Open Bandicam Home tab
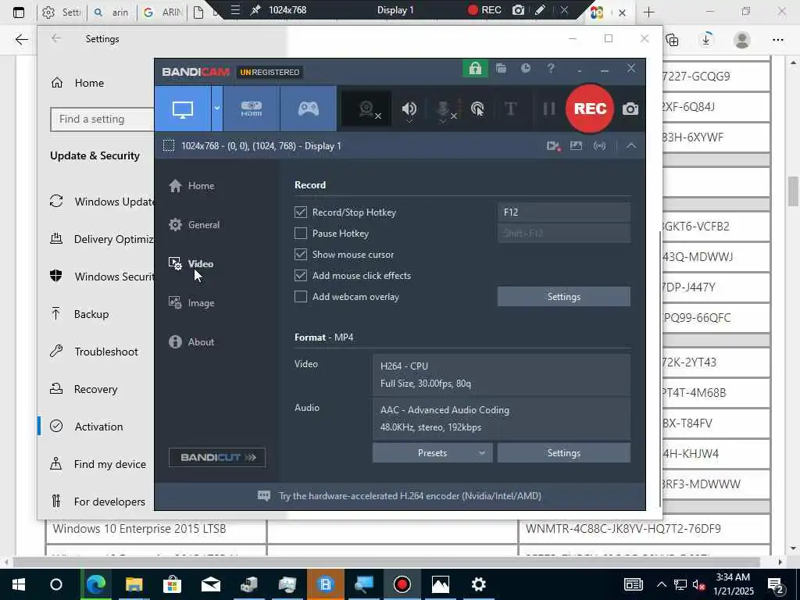 tap(191, 186)
